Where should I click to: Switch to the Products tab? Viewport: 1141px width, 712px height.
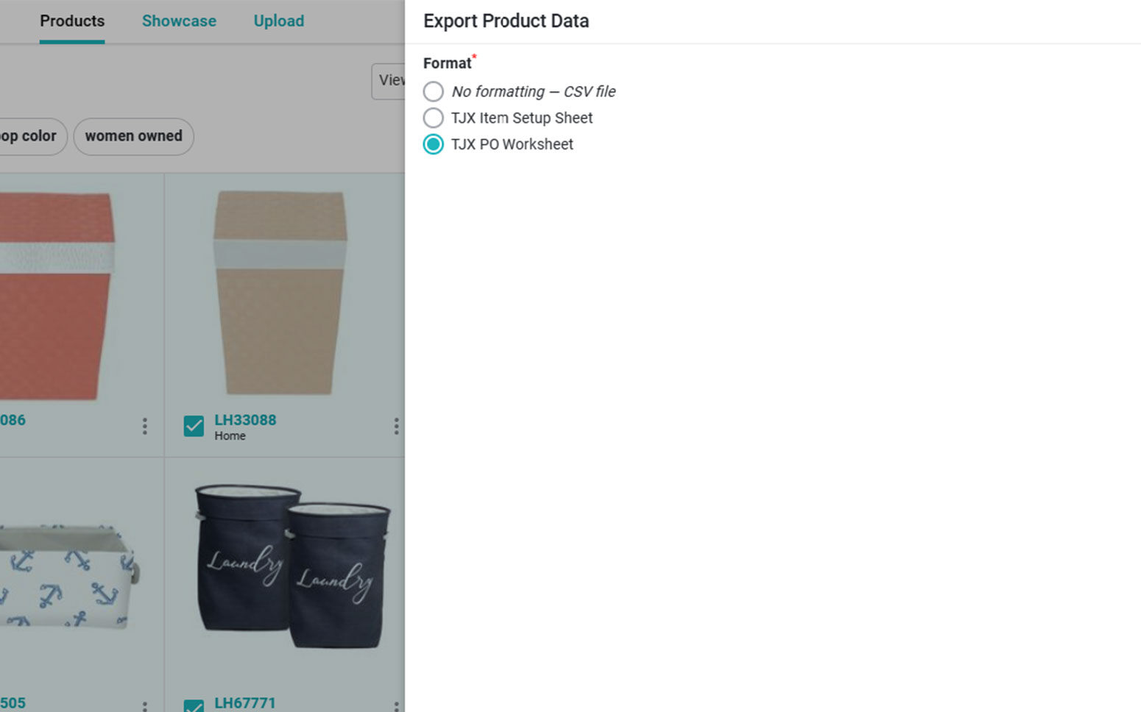point(72,21)
